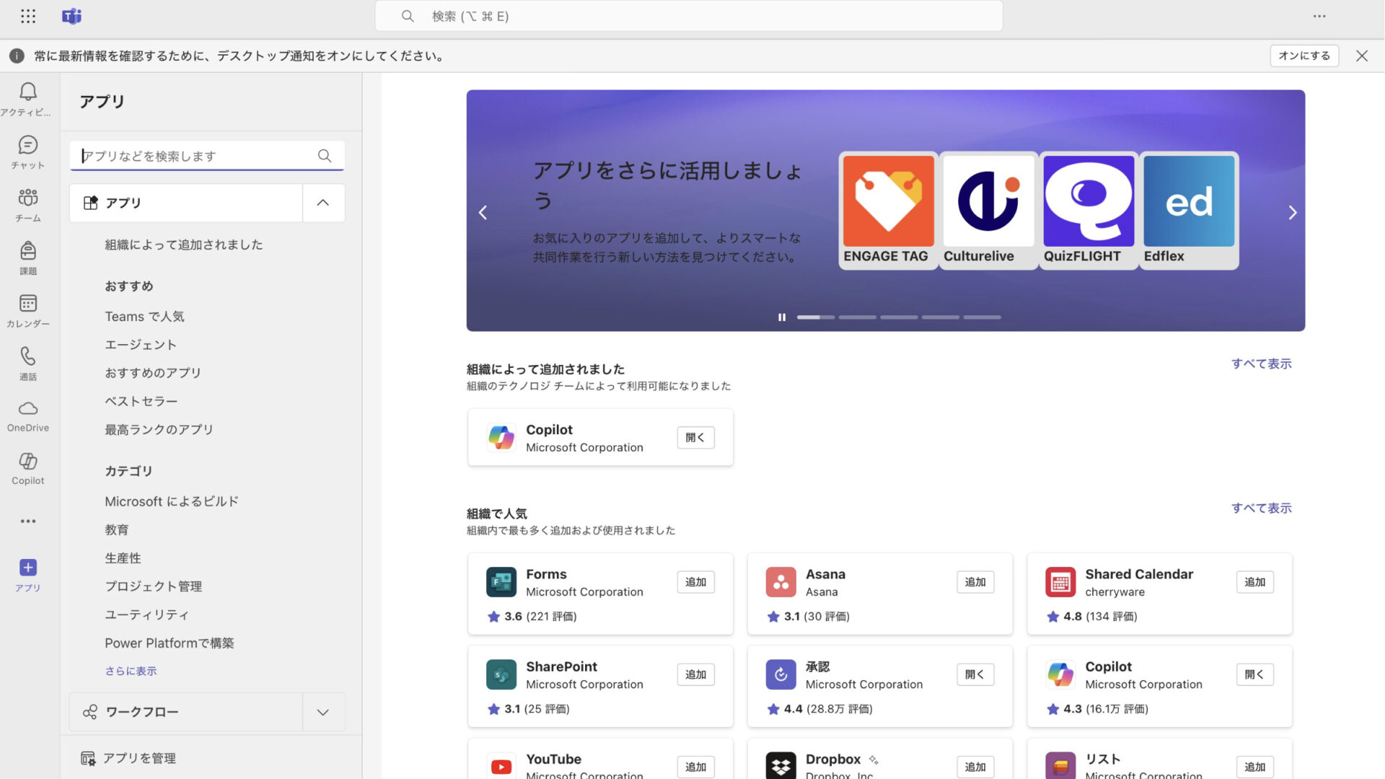Add the Forms app
The width and height of the screenshot is (1385, 779).
coord(695,581)
